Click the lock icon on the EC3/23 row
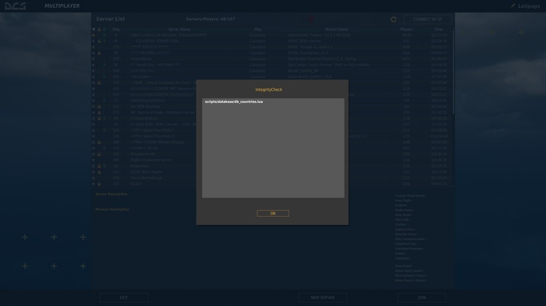The height and width of the screenshot is (306, 546). pos(99,183)
